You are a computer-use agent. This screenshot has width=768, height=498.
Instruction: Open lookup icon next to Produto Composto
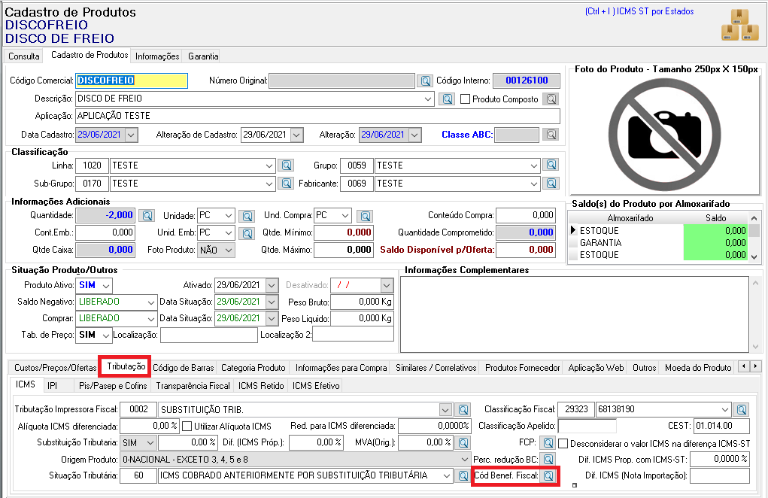[551, 99]
